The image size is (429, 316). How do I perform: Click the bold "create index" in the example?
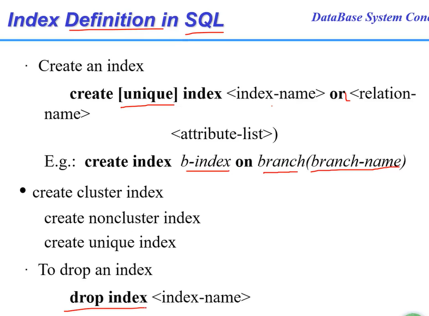pyautogui.click(x=128, y=162)
